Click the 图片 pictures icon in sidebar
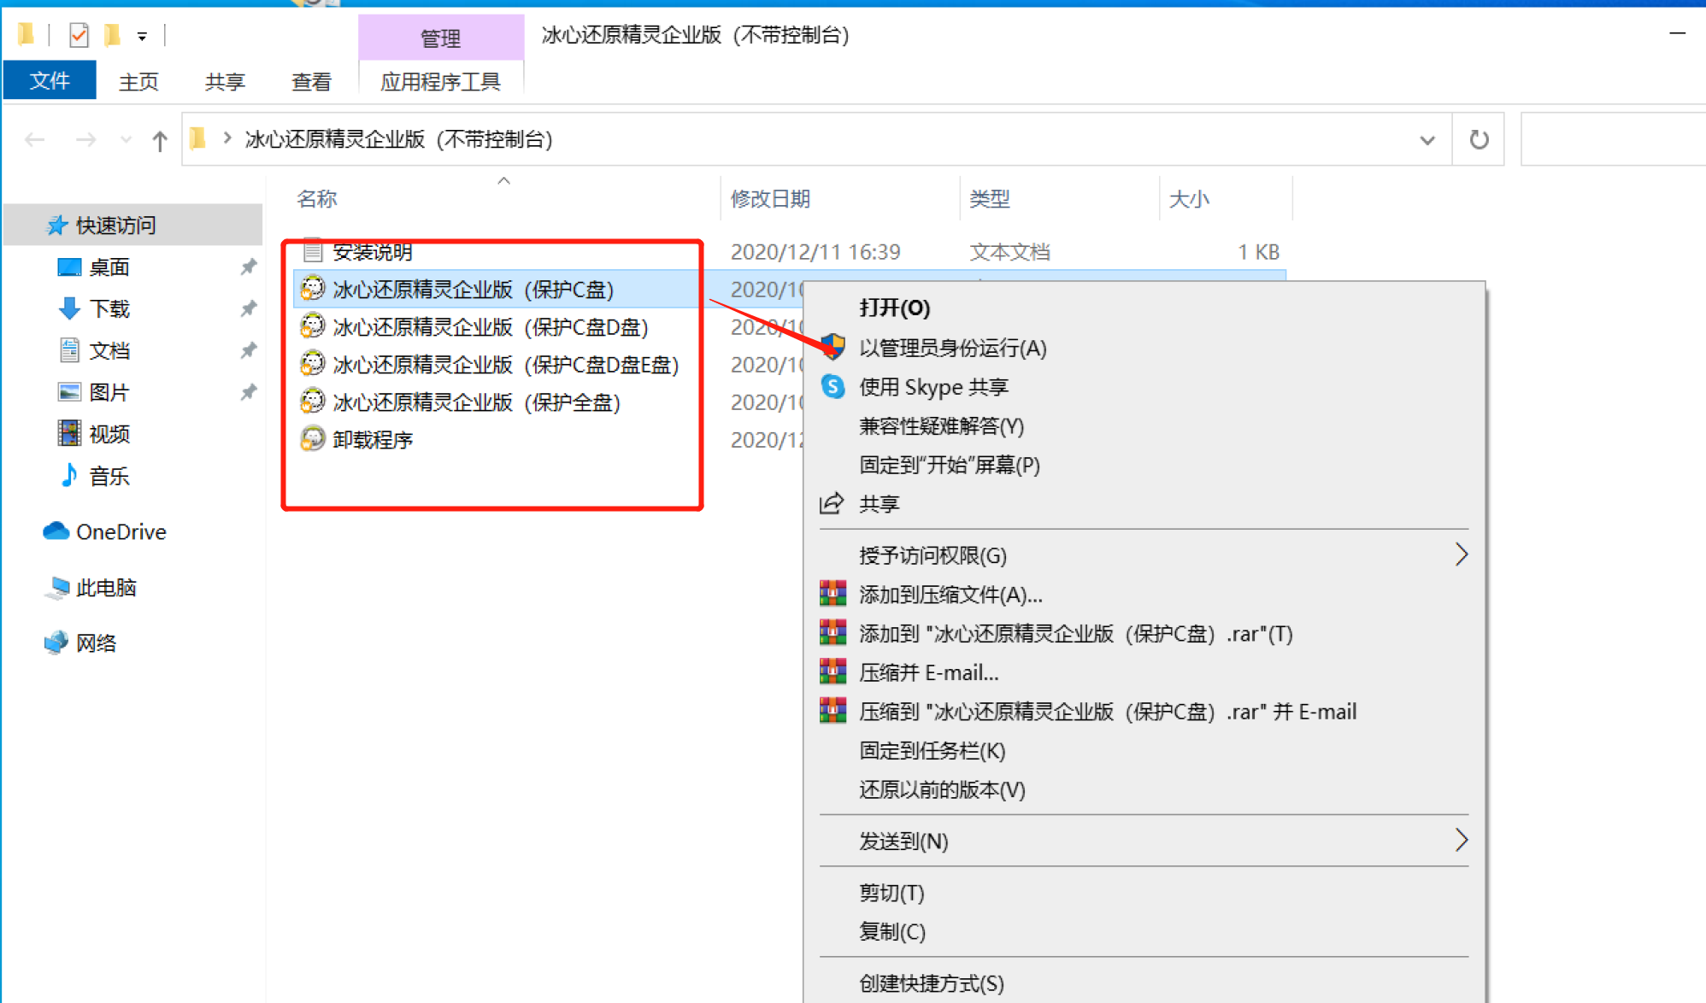Viewport: 1706px width, 1003px height. click(x=69, y=392)
